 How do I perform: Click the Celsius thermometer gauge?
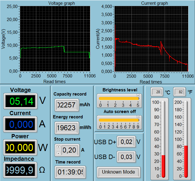point(163,139)
